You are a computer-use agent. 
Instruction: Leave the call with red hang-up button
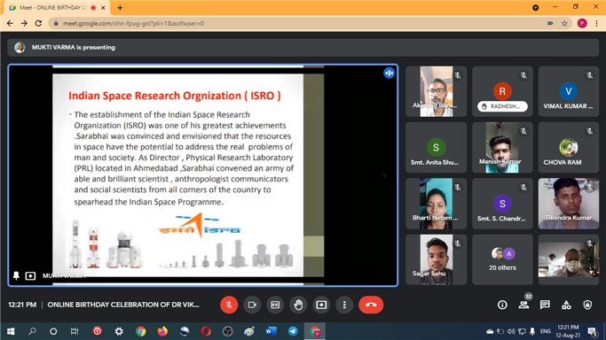click(x=371, y=305)
